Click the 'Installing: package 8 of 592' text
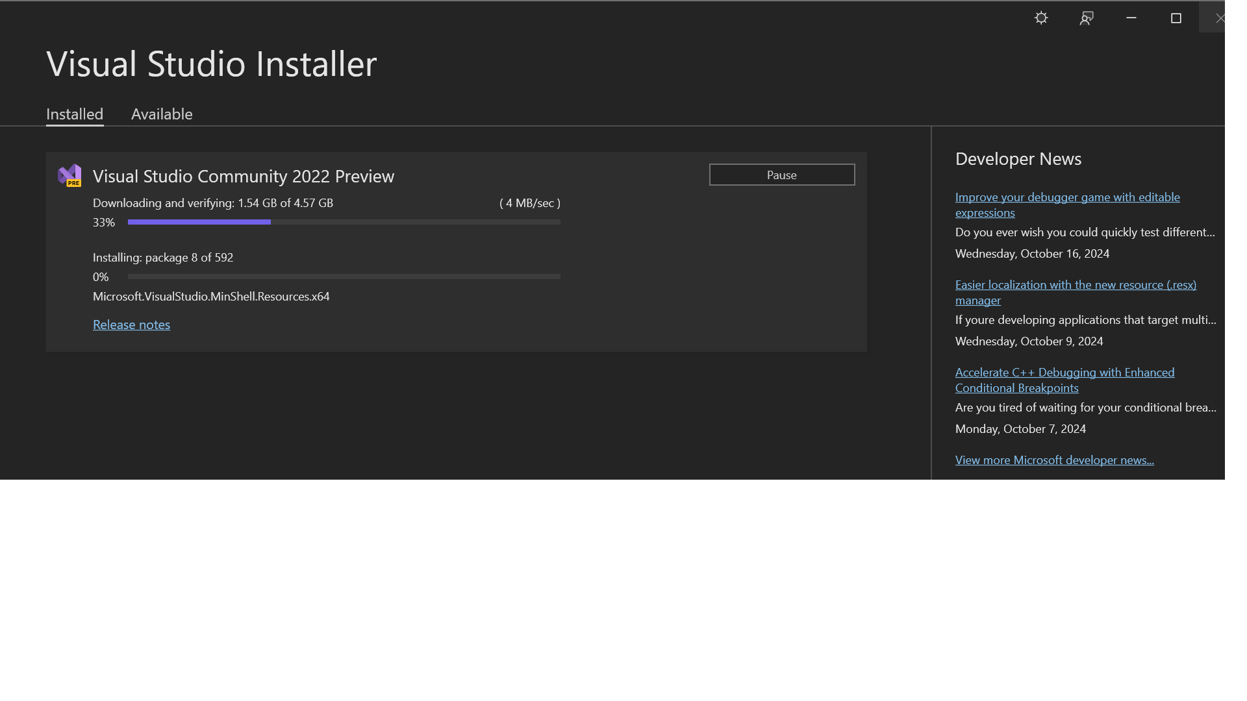Viewport: 1247px width, 701px height. pos(163,258)
